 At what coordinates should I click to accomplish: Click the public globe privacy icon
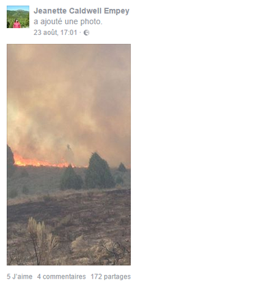(x=86, y=33)
